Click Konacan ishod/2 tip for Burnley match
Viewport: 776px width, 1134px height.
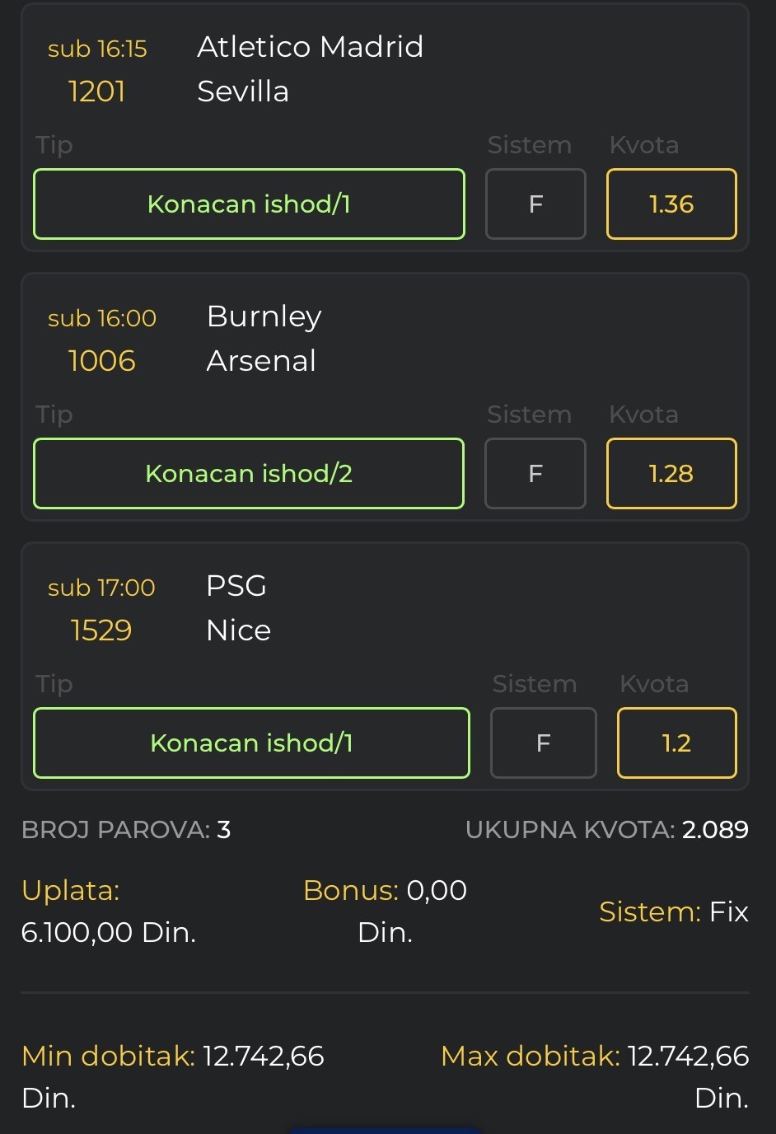[249, 474]
